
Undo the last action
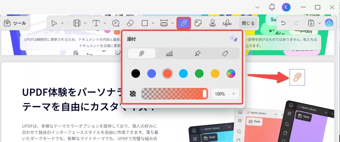[x=283, y=23]
